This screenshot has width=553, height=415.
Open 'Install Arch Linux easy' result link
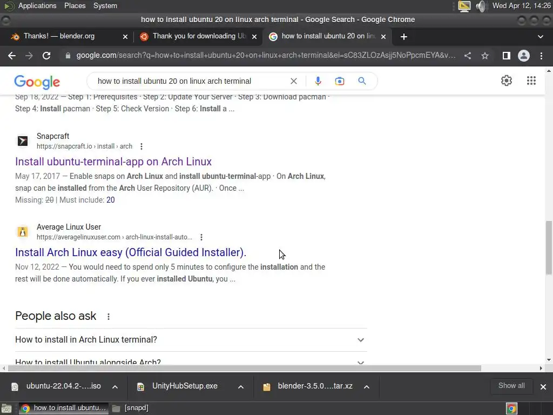(131, 252)
